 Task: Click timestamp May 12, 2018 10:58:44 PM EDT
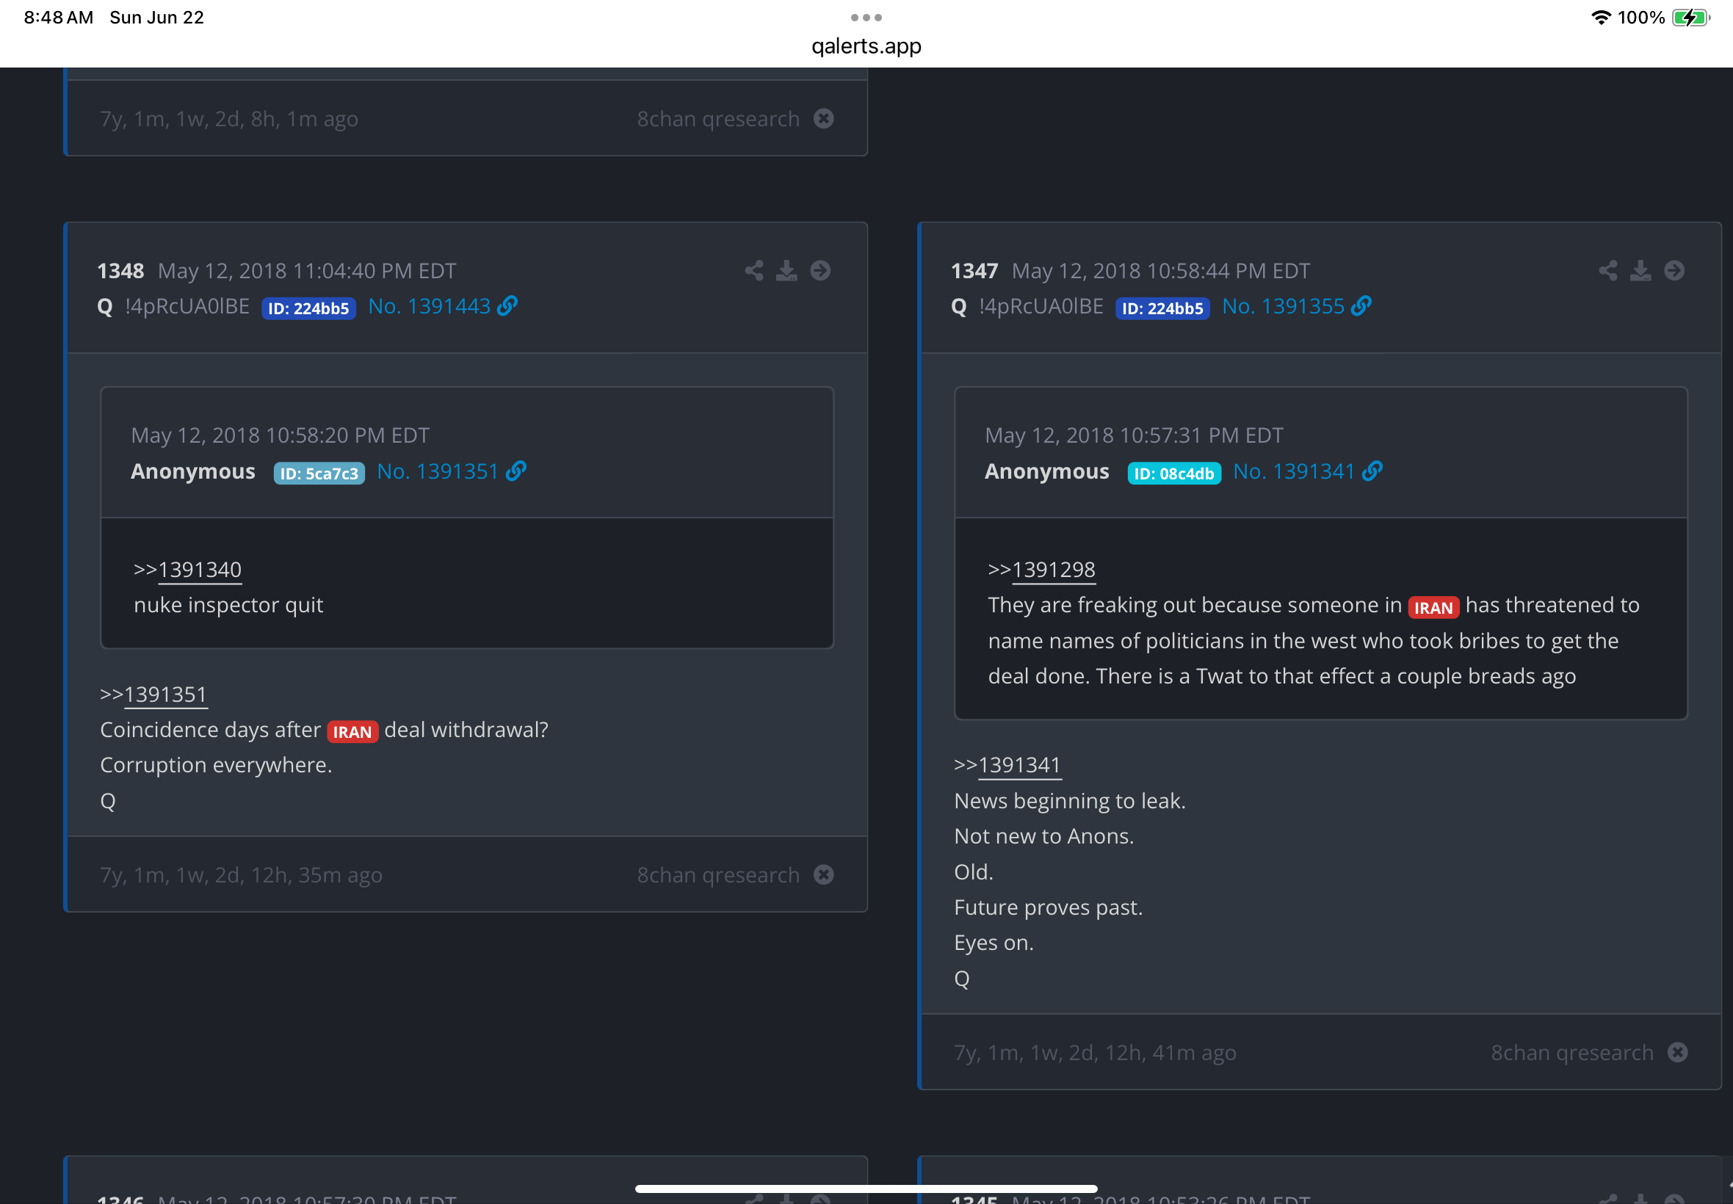pos(1161,271)
